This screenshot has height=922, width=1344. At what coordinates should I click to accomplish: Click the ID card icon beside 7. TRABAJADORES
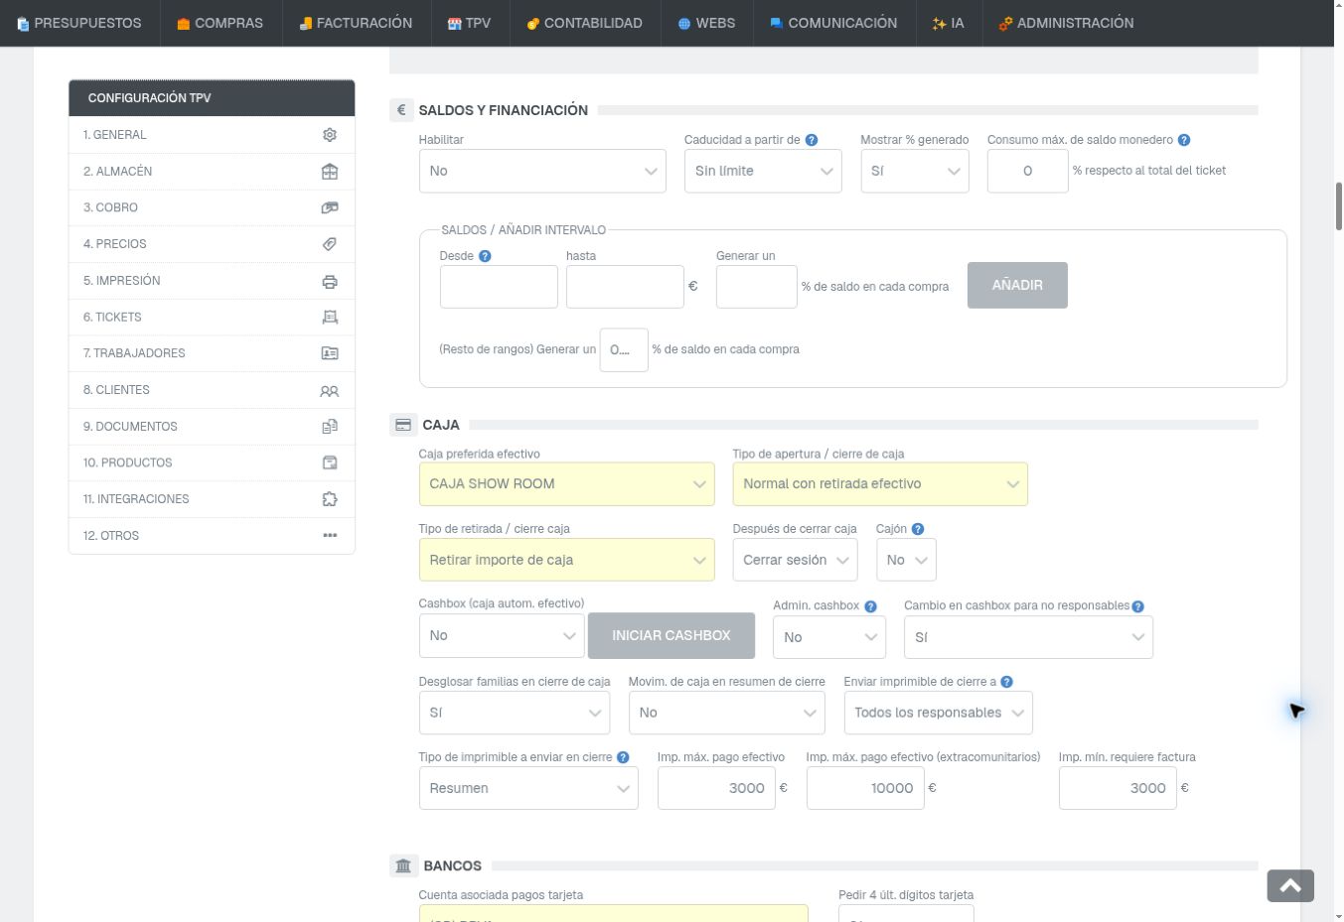(x=330, y=353)
